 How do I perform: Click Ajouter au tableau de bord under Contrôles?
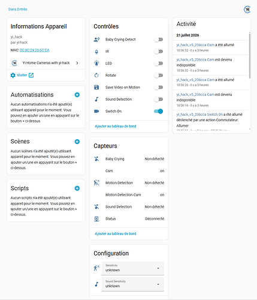click(x=116, y=126)
